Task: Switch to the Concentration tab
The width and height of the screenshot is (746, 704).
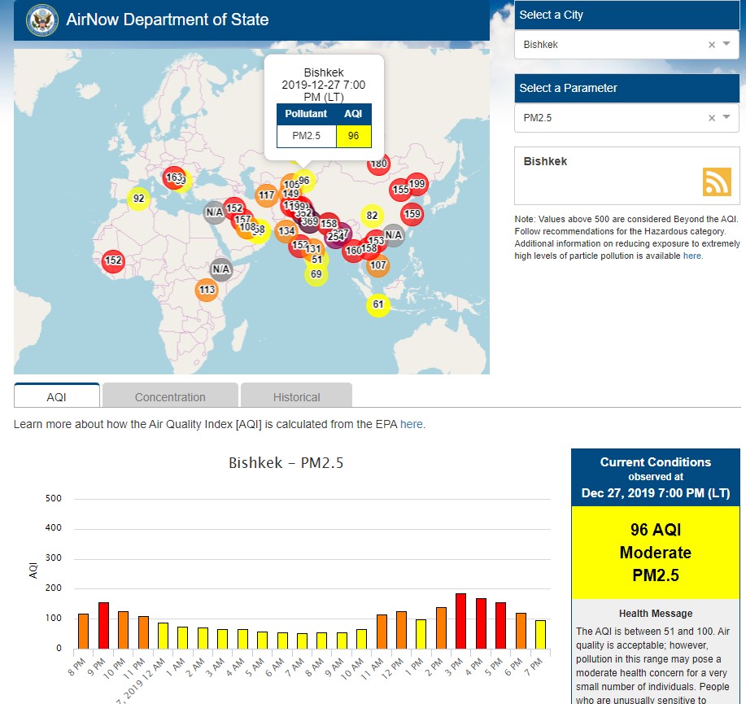Action: pos(170,396)
